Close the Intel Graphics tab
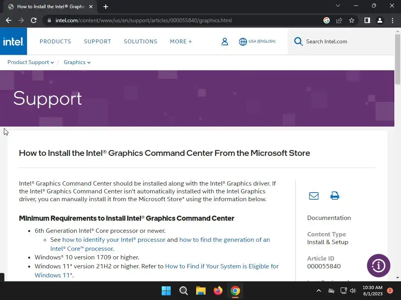Screen dimensions: 401x300 [x=91, y=7]
